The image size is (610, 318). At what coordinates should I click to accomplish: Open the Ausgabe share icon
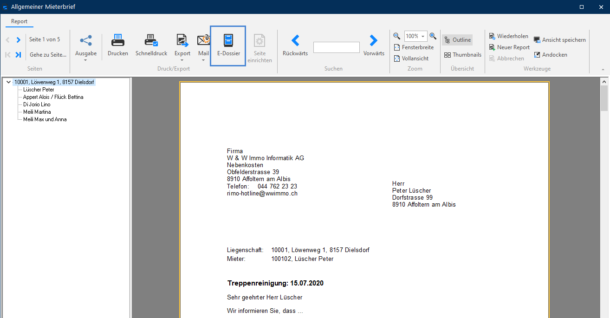pos(86,41)
